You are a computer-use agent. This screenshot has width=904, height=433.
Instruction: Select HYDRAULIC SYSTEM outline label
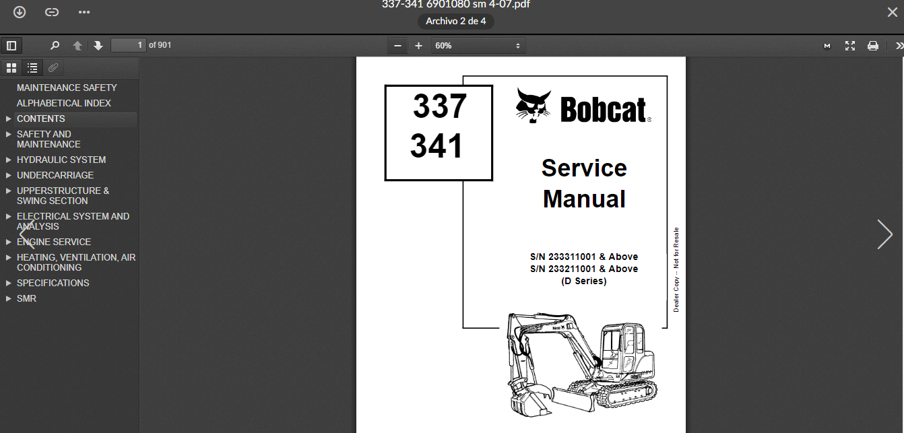(61, 160)
